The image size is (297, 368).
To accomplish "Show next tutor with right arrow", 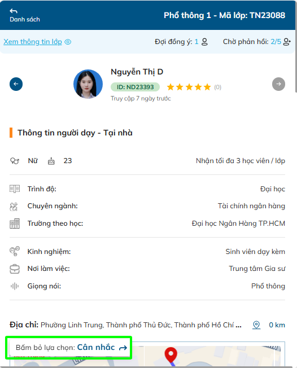I will point(279,84).
